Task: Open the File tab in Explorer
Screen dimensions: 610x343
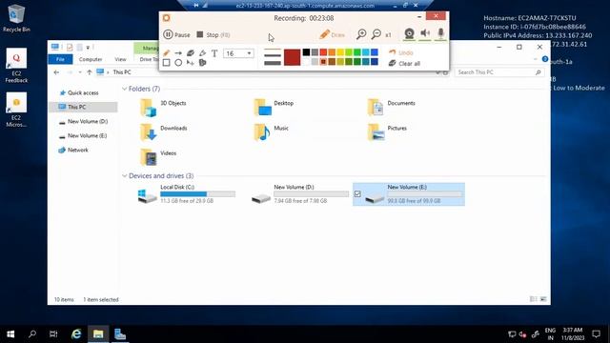Action: coord(60,59)
